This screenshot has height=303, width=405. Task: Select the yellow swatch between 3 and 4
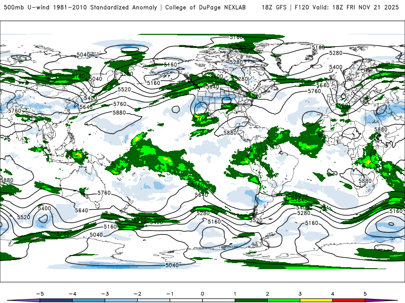click(x=316, y=300)
